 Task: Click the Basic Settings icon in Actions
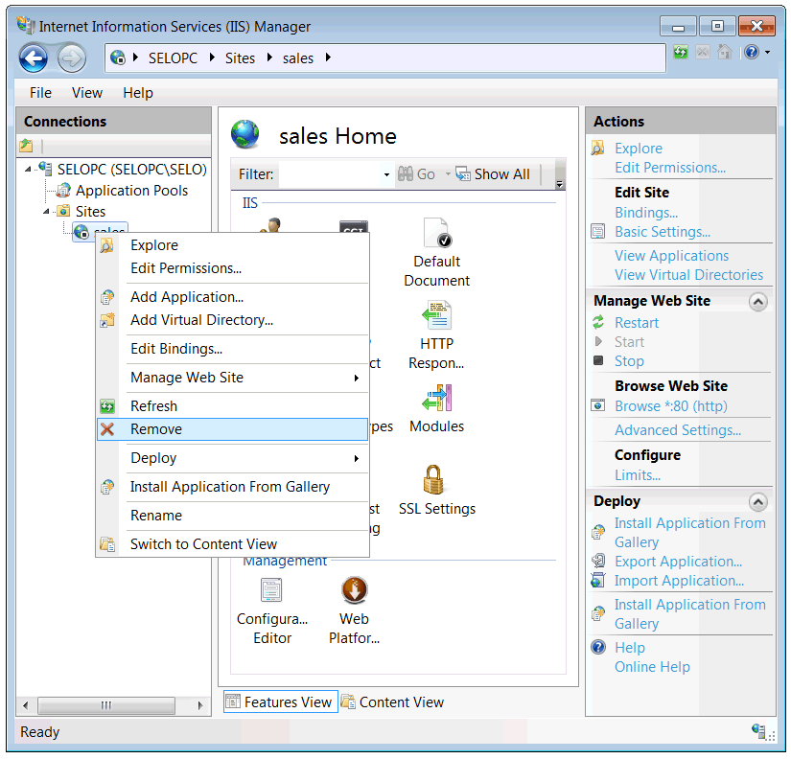tap(597, 232)
